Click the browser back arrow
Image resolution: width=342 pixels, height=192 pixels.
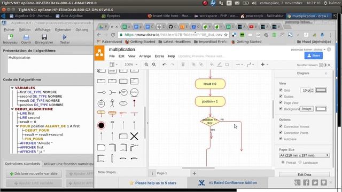coord(99,35)
